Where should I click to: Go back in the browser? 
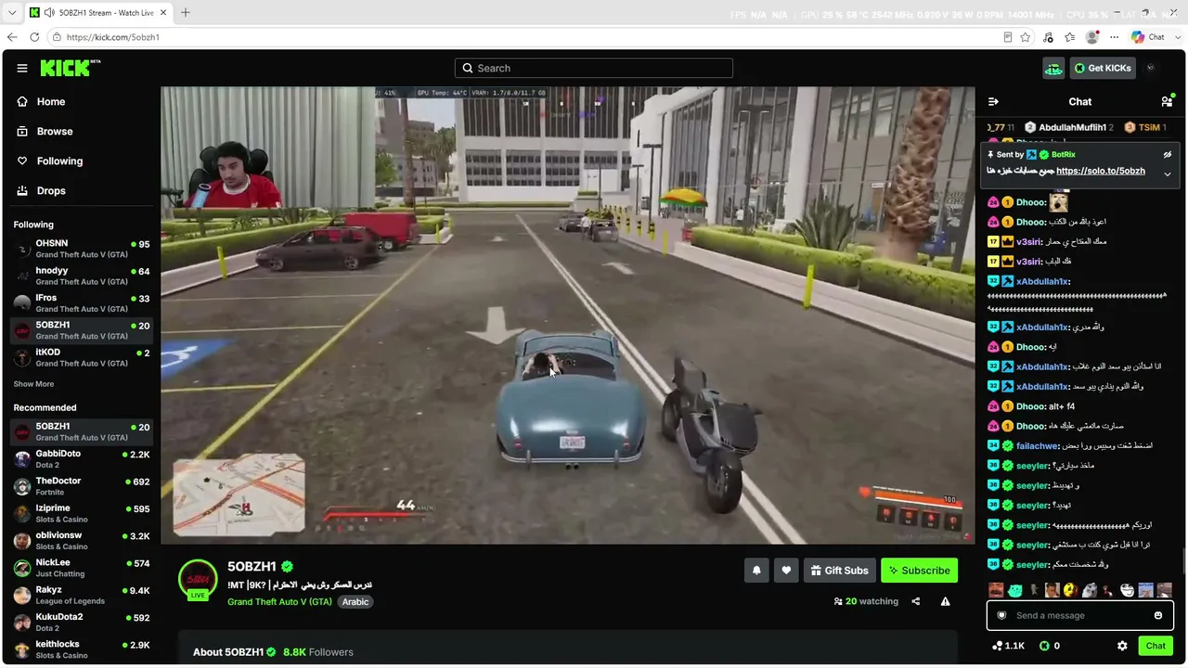point(12,37)
